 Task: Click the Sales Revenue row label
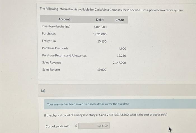coord(52,63)
